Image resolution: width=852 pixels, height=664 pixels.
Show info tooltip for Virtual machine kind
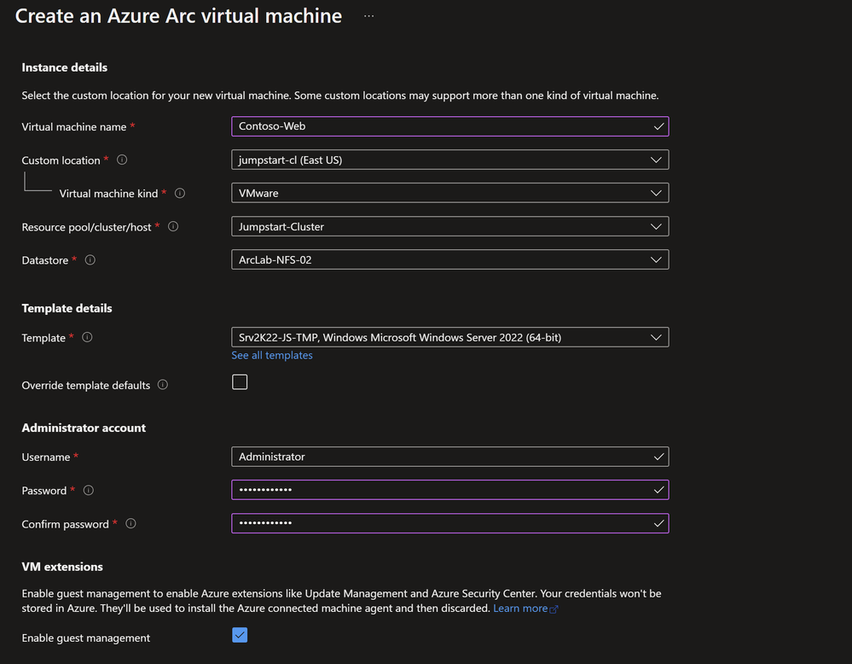pos(180,193)
